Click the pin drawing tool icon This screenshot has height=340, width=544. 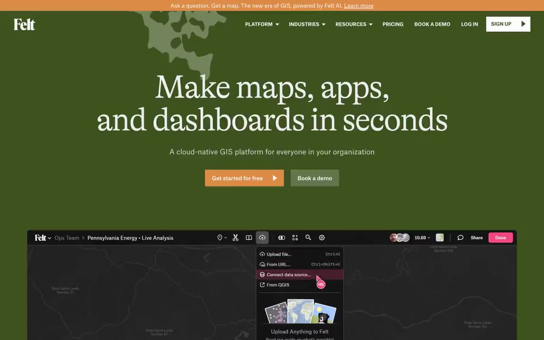coord(220,238)
